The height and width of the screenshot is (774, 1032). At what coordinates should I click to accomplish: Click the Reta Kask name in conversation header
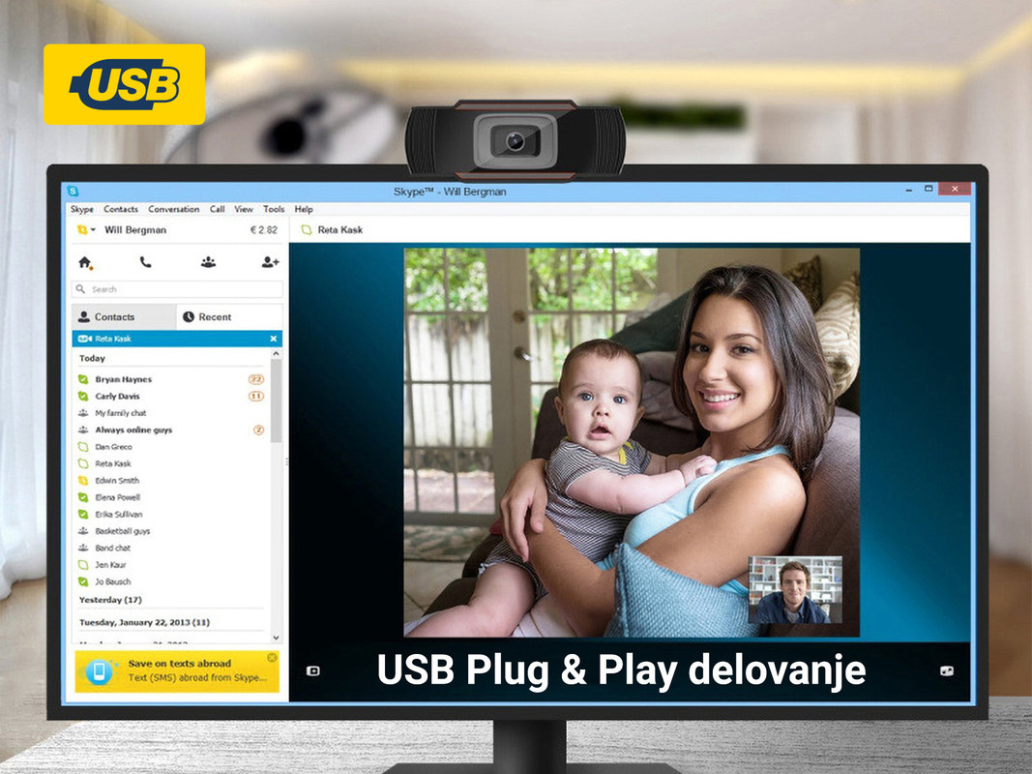click(340, 229)
